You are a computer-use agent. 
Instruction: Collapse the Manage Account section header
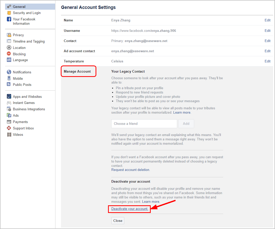77,71
